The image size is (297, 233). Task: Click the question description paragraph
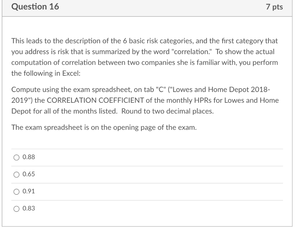(144, 56)
